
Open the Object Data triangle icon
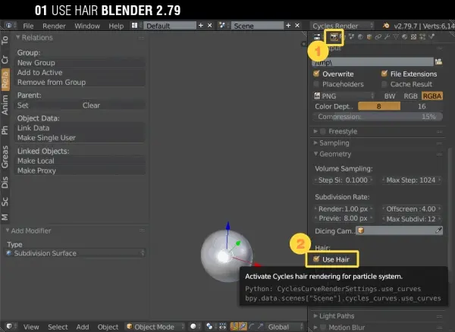tap(396, 37)
